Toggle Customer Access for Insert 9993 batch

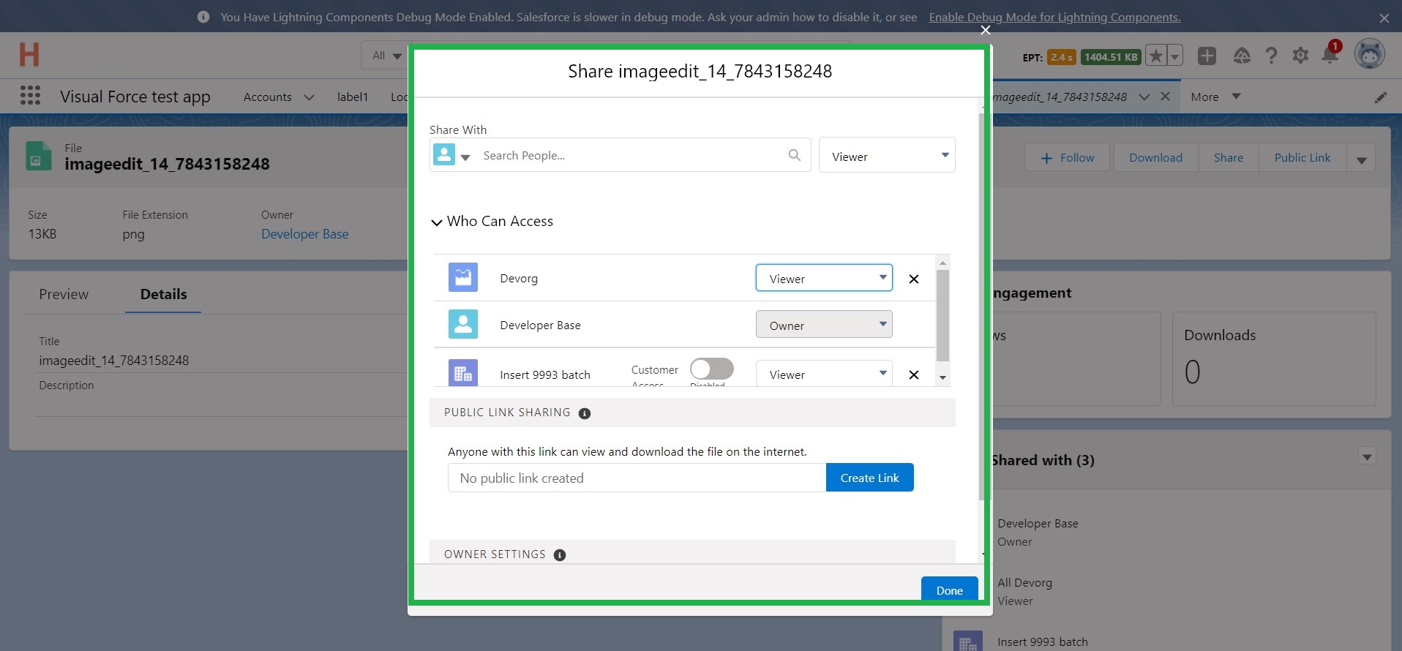point(712,369)
